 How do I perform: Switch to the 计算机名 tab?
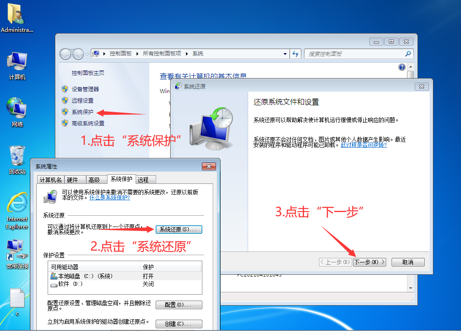(x=50, y=180)
